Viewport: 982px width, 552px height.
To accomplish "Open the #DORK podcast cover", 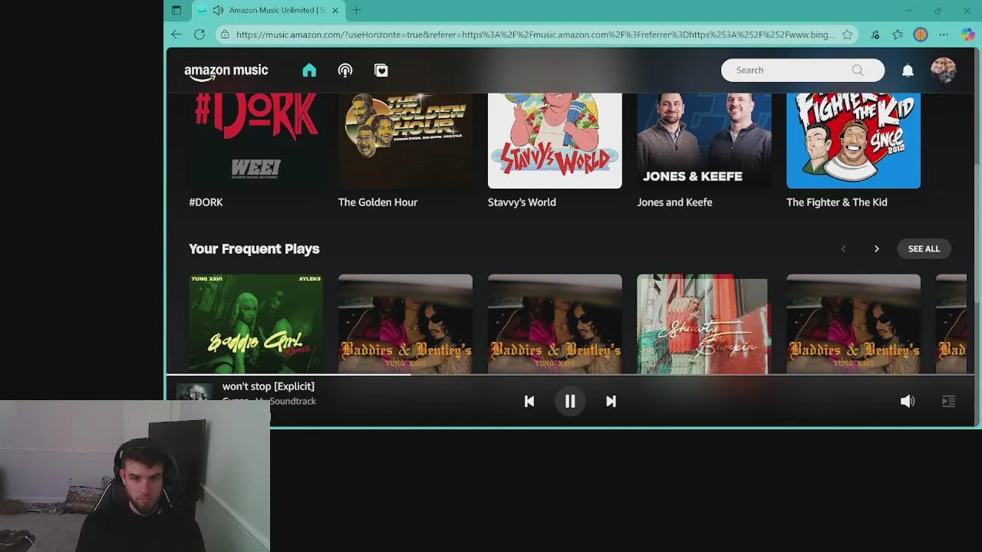I will (x=255, y=140).
